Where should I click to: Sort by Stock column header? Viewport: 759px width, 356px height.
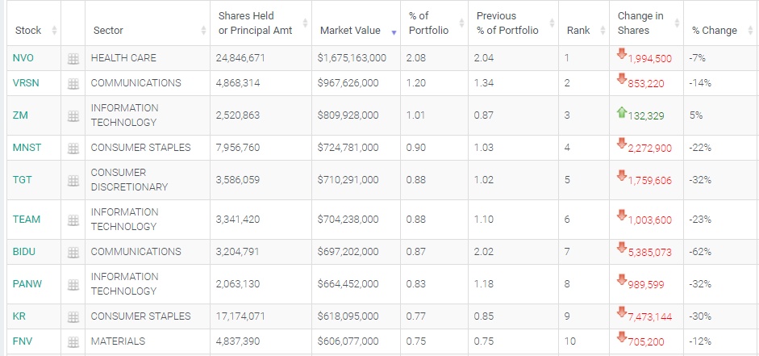28,31
